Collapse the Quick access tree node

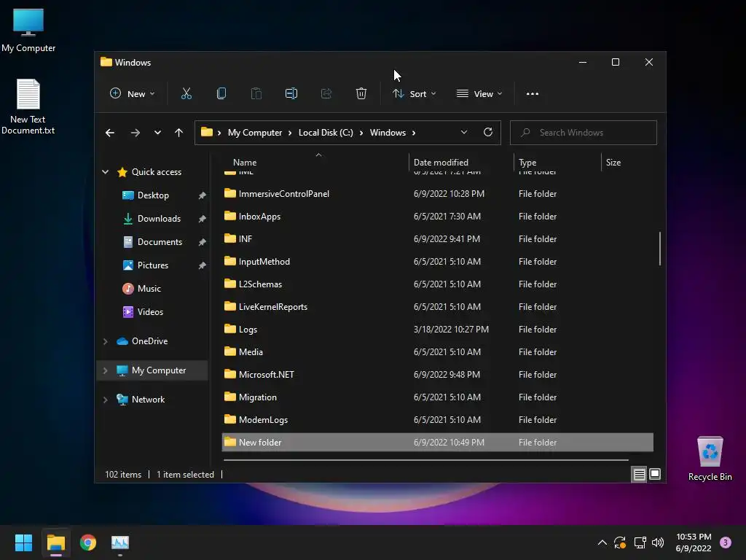(105, 172)
